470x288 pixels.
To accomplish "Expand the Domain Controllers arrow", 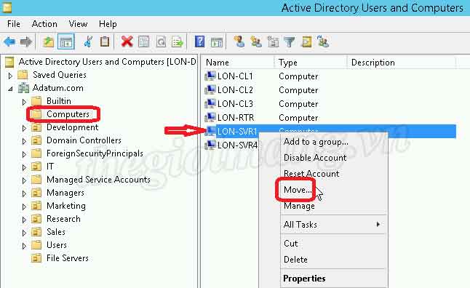I will coord(24,141).
